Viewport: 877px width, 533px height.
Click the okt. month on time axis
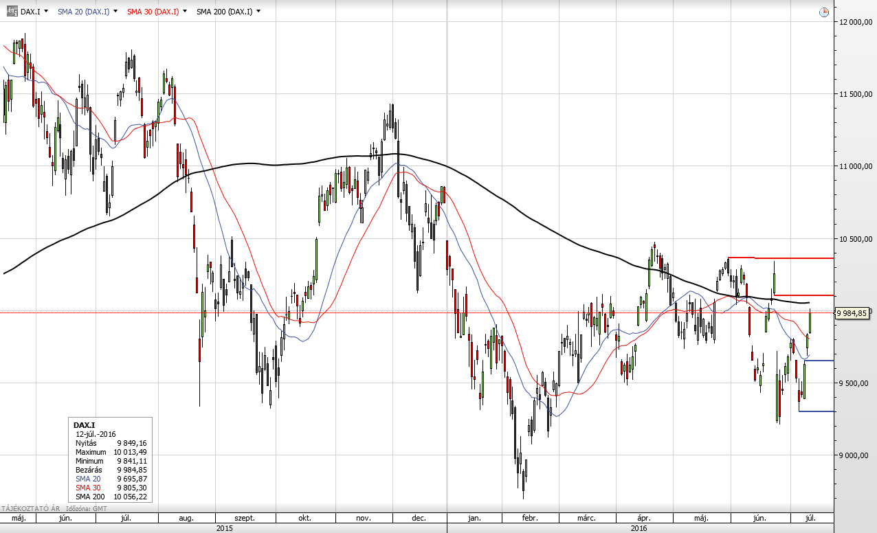tap(305, 519)
